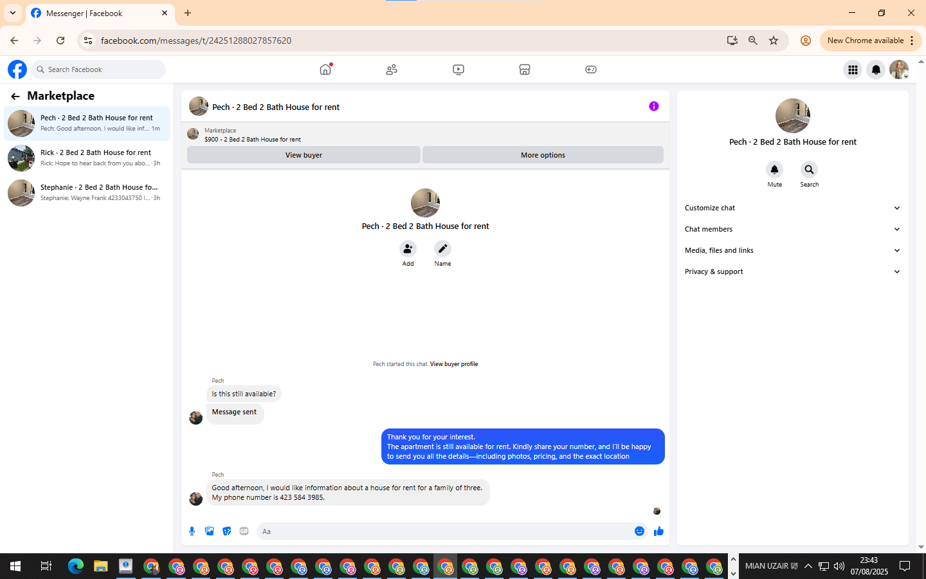The height and width of the screenshot is (579, 926).
Task: Click the Message sent bubble
Action: (234, 412)
